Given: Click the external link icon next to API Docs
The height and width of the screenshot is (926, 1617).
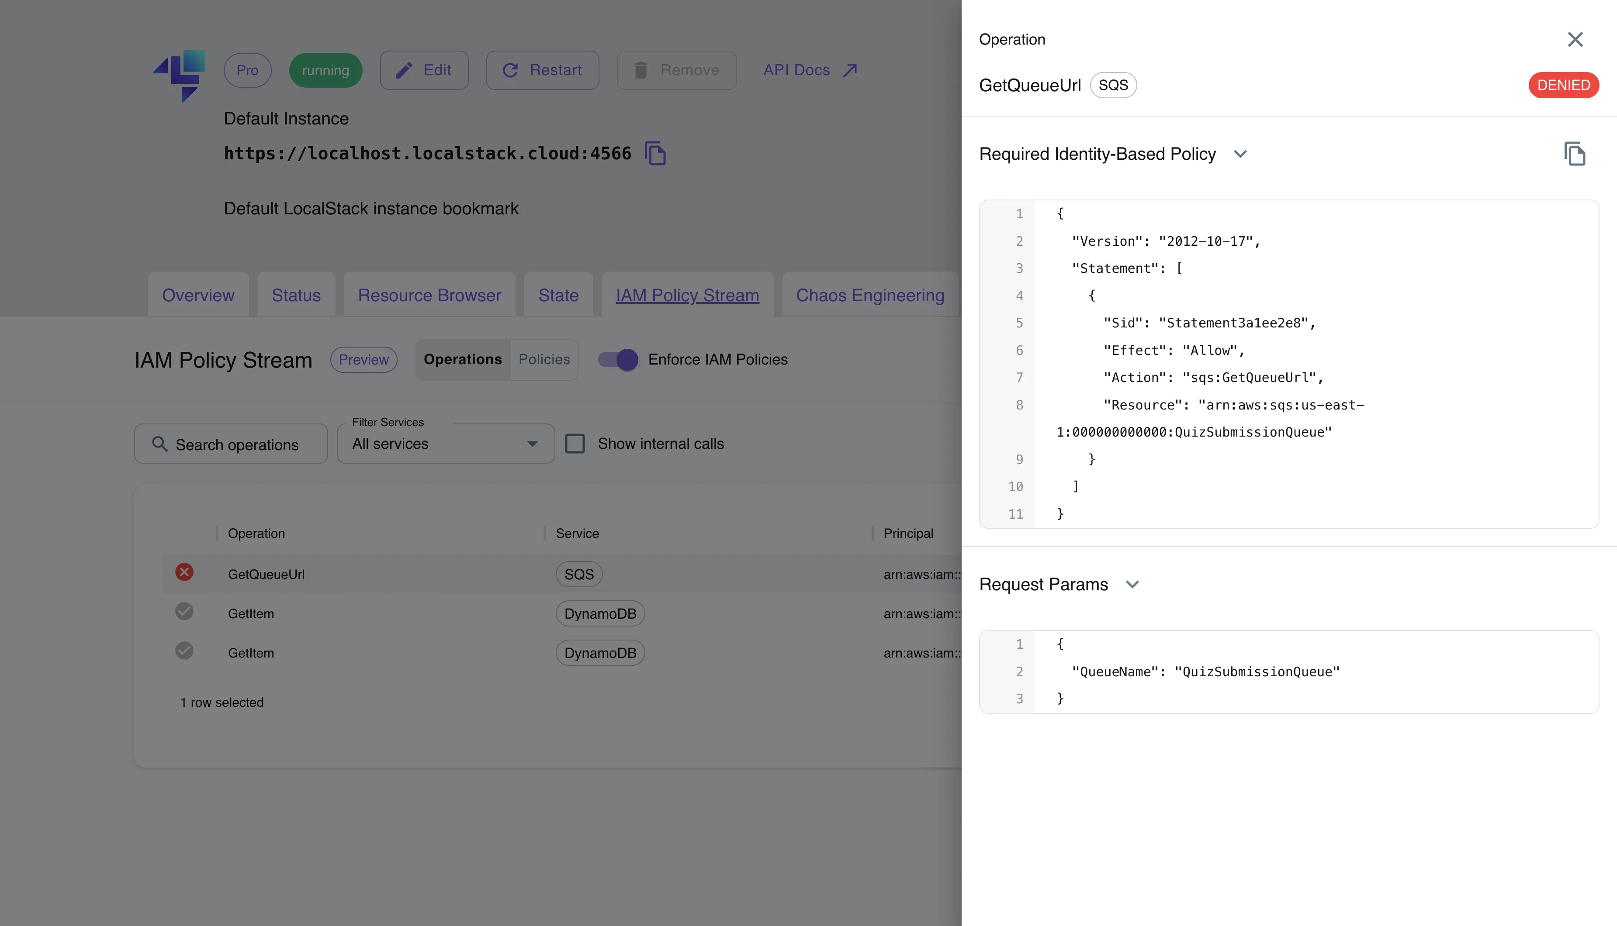Looking at the screenshot, I should click(851, 70).
